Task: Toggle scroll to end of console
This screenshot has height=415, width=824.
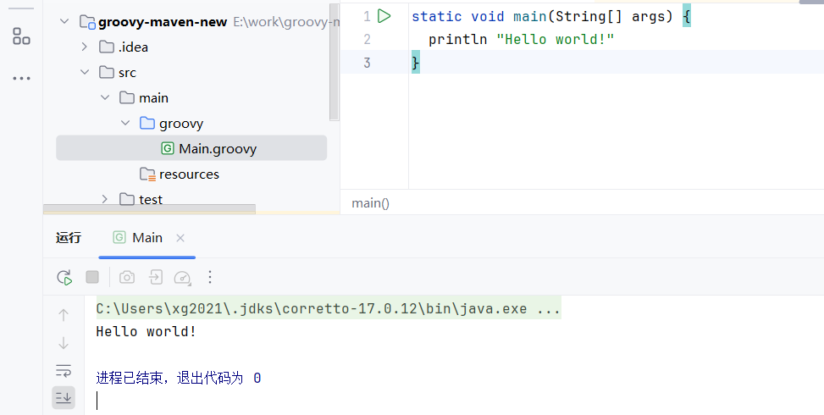Action: point(64,396)
